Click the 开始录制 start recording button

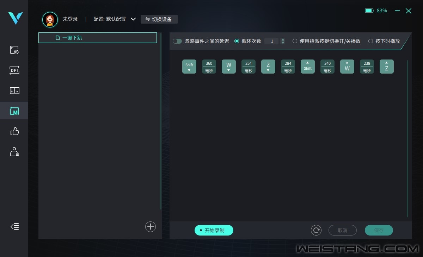[x=214, y=230]
